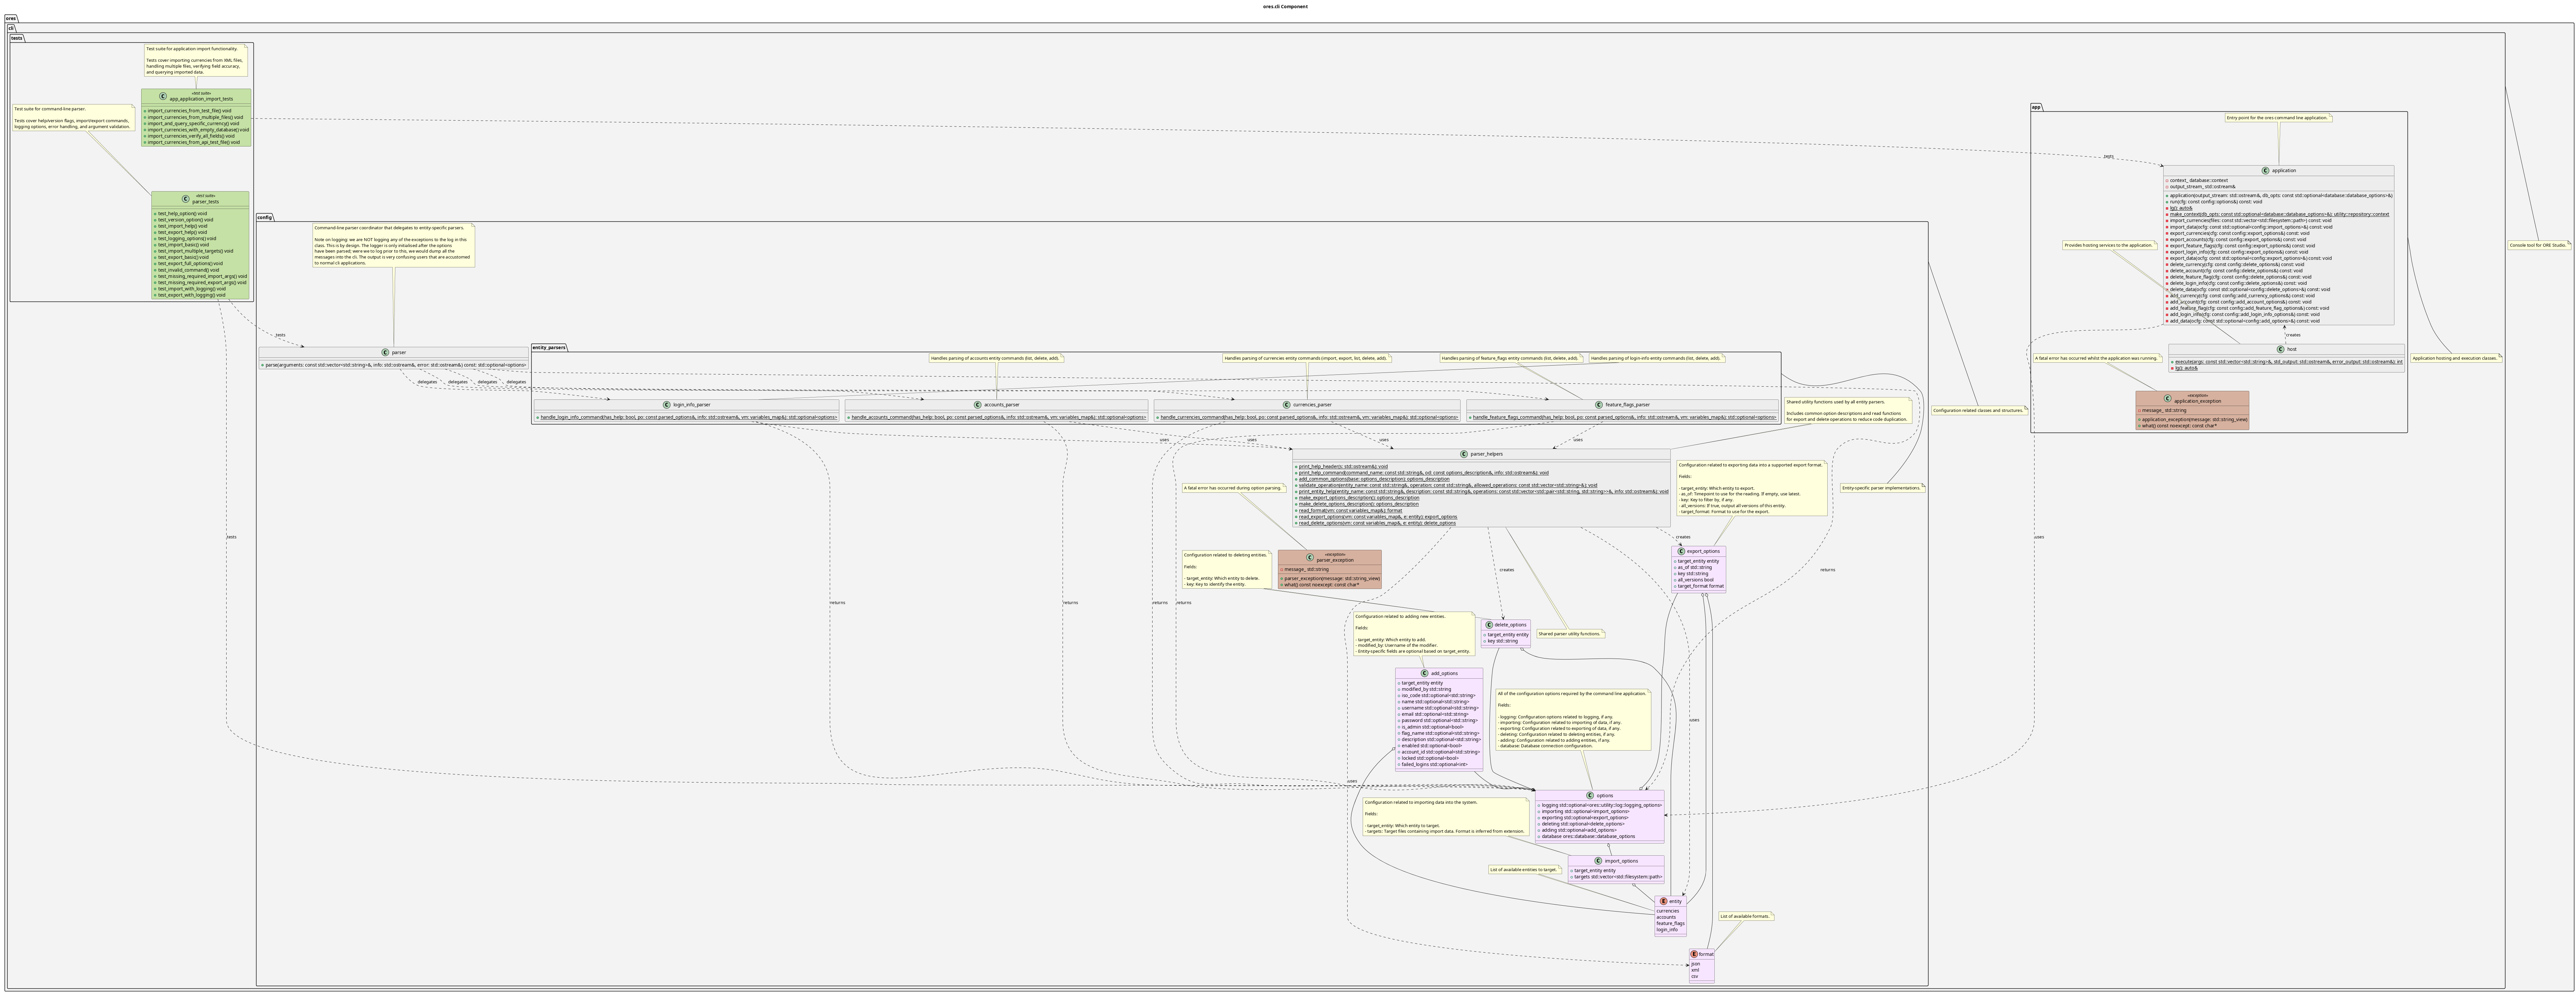Click the parser_exception class icon

coord(1310,557)
